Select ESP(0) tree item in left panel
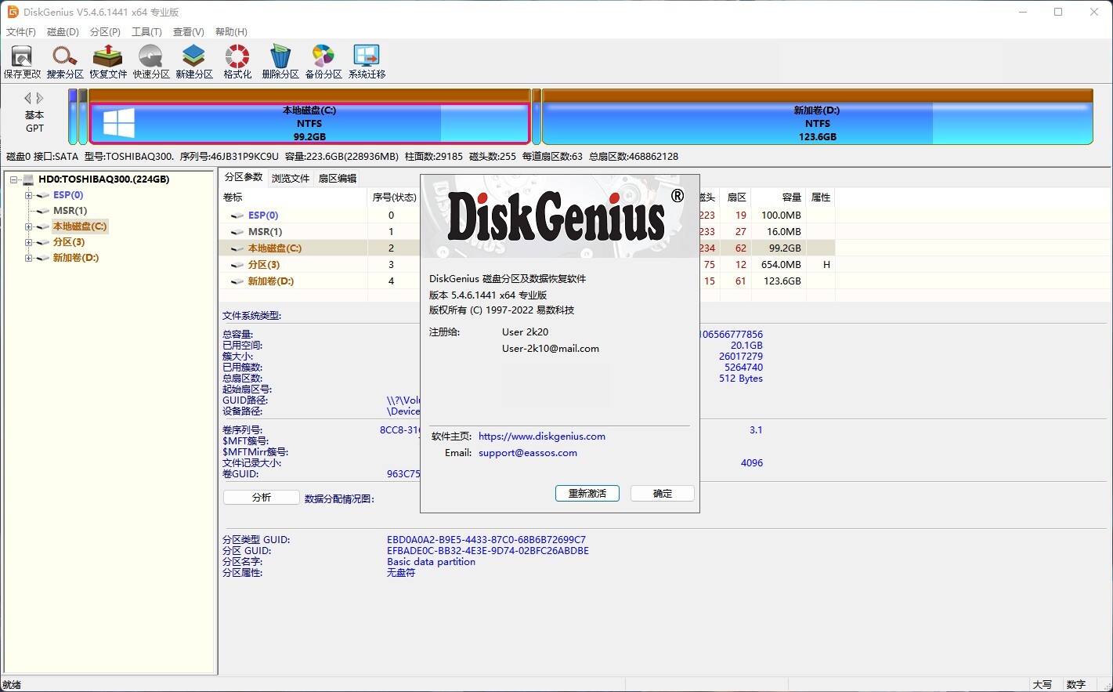Screen dimensions: 1113x692 (x=68, y=195)
